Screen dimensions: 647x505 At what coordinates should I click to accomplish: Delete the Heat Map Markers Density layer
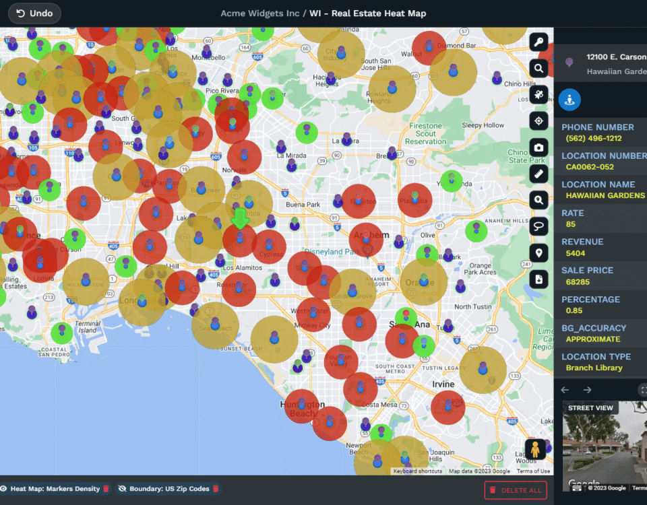click(x=106, y=489)
